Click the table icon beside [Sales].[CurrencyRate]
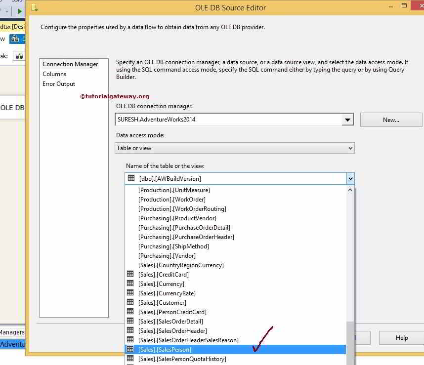The width and height of the screenshot is (424, 365). click(x=129, y=293)
